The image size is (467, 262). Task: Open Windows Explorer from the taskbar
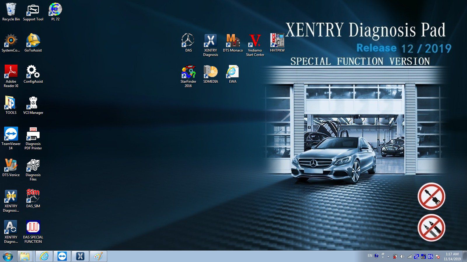coord(25,256)
